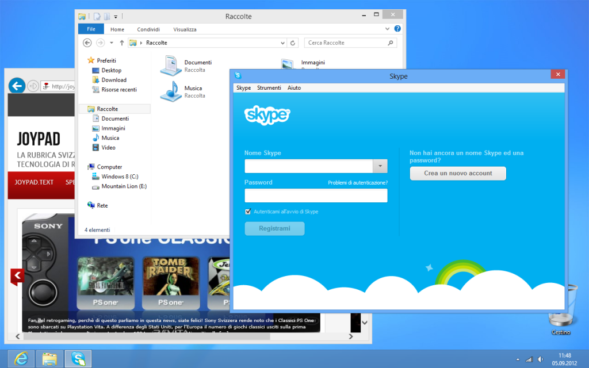The height and width of the screenshot is (368, 589).
Task: Refresh the Raccolte folder view
Action: pyautogui.click(x=293, y=43)
